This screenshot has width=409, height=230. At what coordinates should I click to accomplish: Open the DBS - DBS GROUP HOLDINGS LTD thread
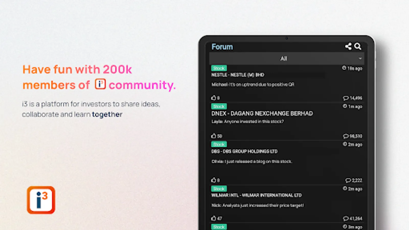point(244,151)
